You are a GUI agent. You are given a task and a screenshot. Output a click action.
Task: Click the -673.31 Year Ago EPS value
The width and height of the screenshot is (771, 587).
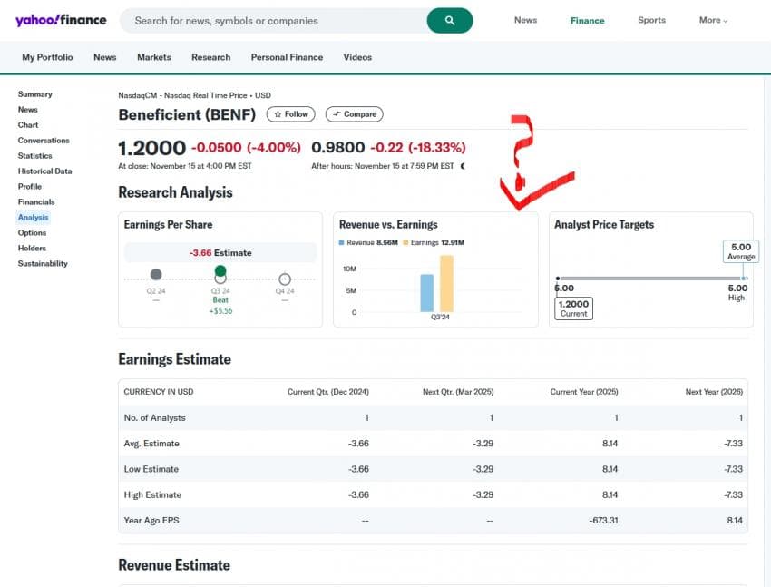point(603,520)
